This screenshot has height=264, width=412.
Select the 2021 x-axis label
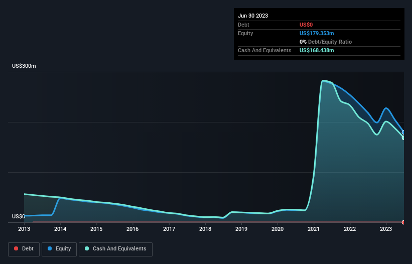click(314, 229)
